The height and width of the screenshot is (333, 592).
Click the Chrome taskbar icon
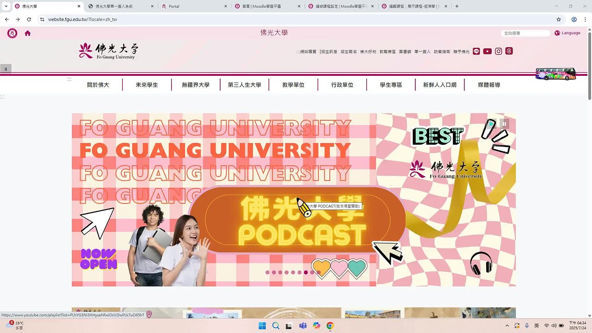pos(330,326)
